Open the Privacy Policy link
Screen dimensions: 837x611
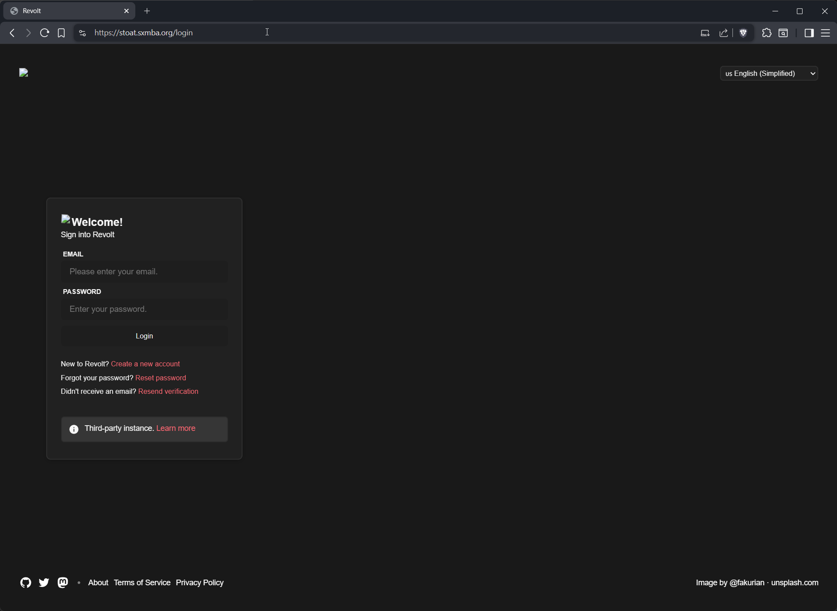(x=200, y=583)
